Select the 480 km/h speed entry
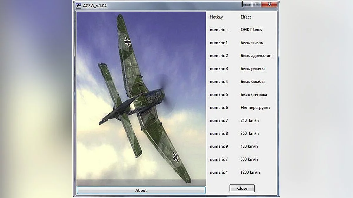 tap(249, 146)
